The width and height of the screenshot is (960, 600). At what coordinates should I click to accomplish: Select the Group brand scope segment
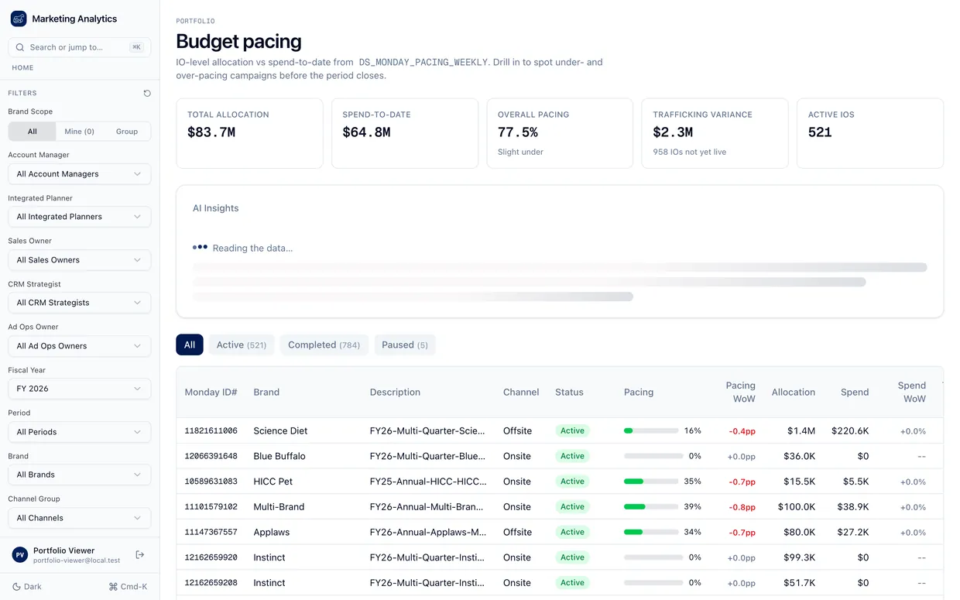[127, 132]
